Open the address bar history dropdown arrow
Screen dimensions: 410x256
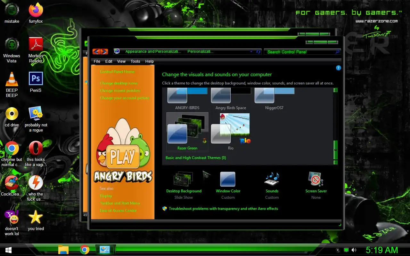click(251, 52)
